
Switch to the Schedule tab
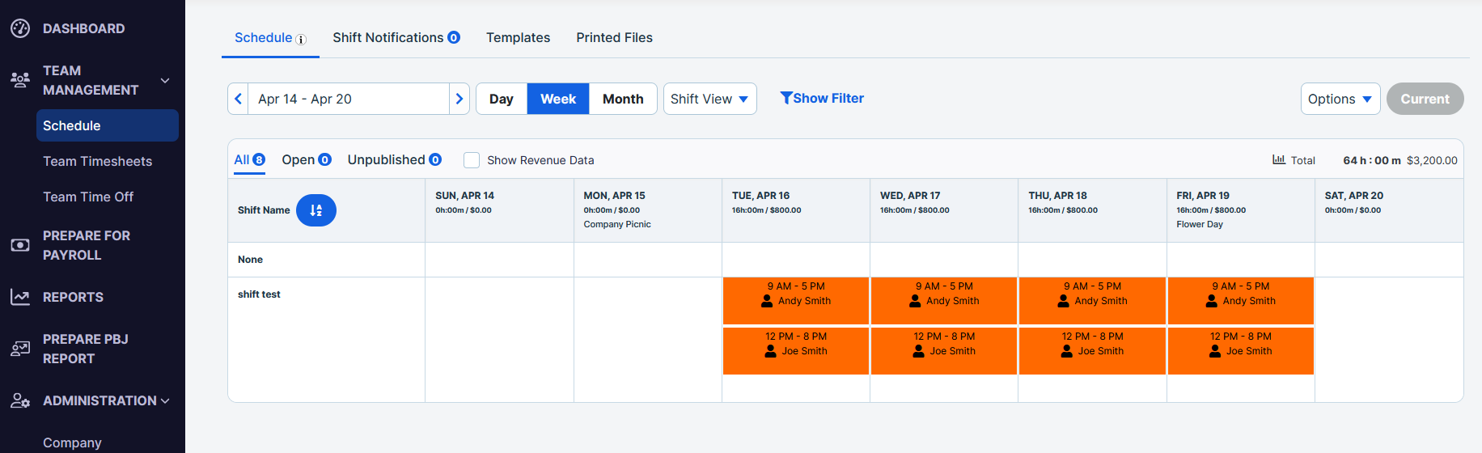[270, 38]
